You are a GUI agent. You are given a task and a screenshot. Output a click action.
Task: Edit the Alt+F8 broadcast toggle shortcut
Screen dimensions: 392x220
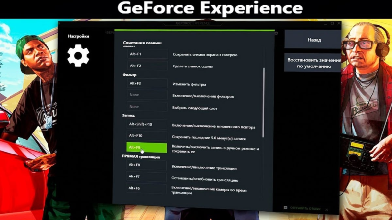(x=147, y=165)
